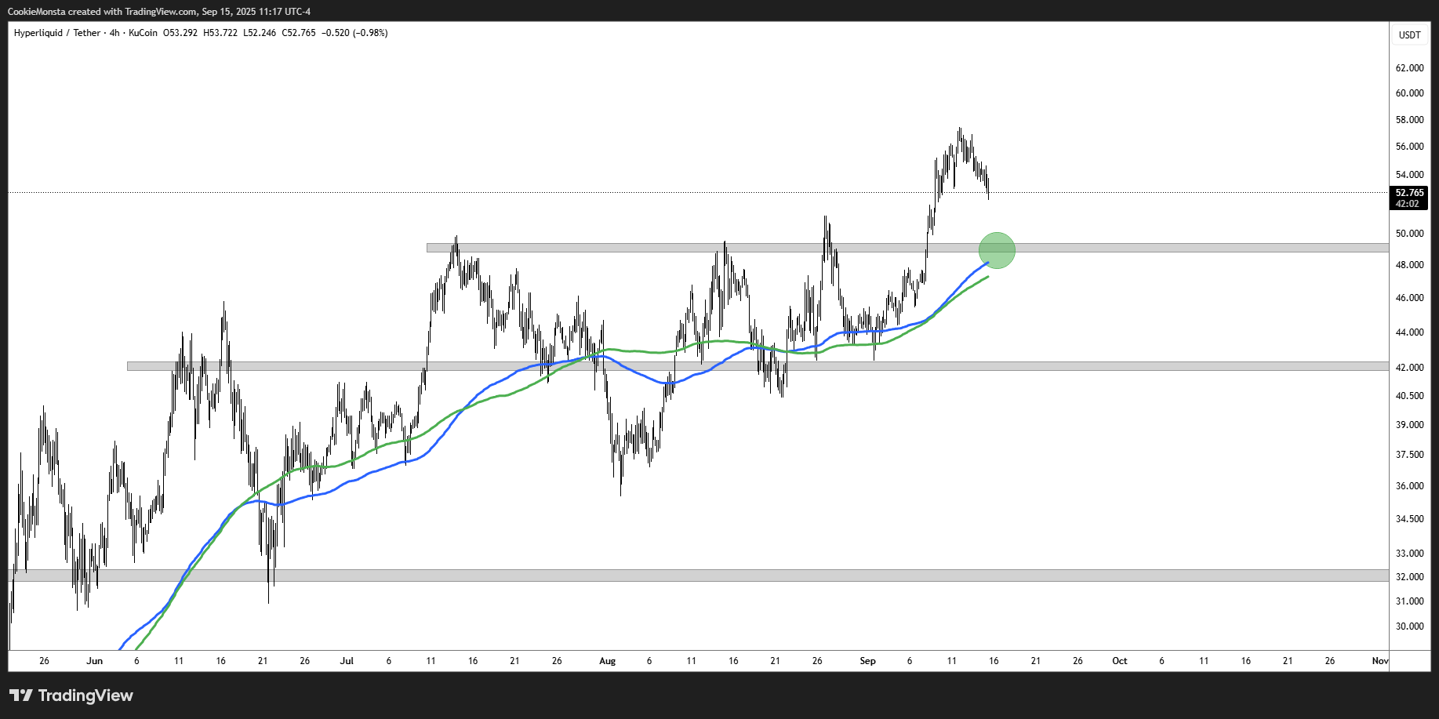This screenshot has width=1439, height=719.
Task: Click the 30.000 price scale label
Action: coord(1409,626)
